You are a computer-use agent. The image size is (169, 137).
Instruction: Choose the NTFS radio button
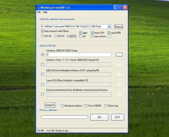tap(68, 36)
